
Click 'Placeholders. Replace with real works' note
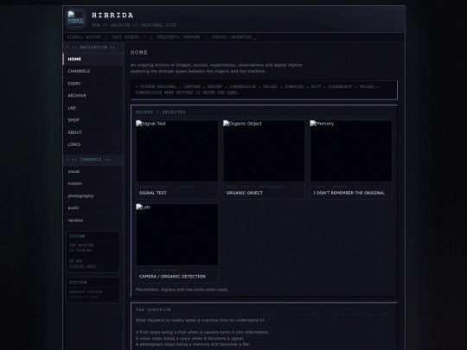[182, 290]
